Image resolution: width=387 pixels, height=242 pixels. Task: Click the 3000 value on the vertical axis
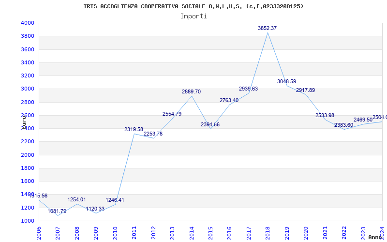point(28,89)
